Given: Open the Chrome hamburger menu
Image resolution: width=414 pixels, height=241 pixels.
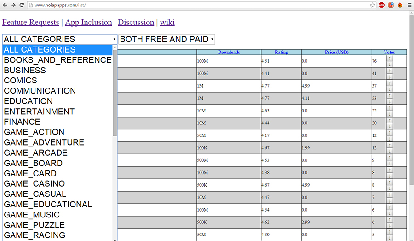Looking at the screenshot, I should click(x=409, y=5).
